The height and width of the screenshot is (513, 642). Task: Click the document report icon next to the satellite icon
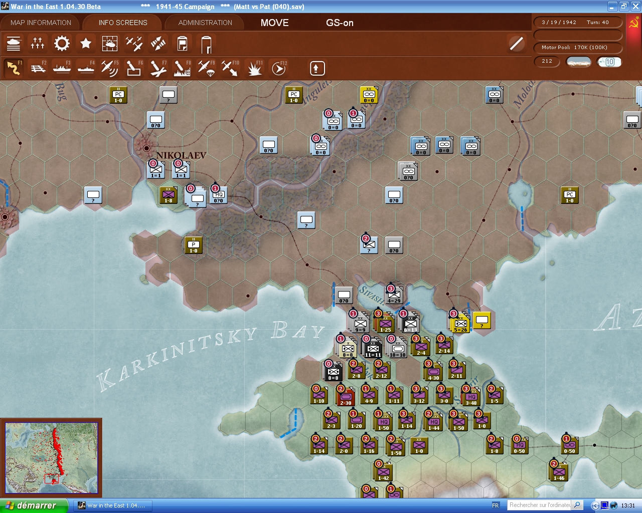pos(182,44)
